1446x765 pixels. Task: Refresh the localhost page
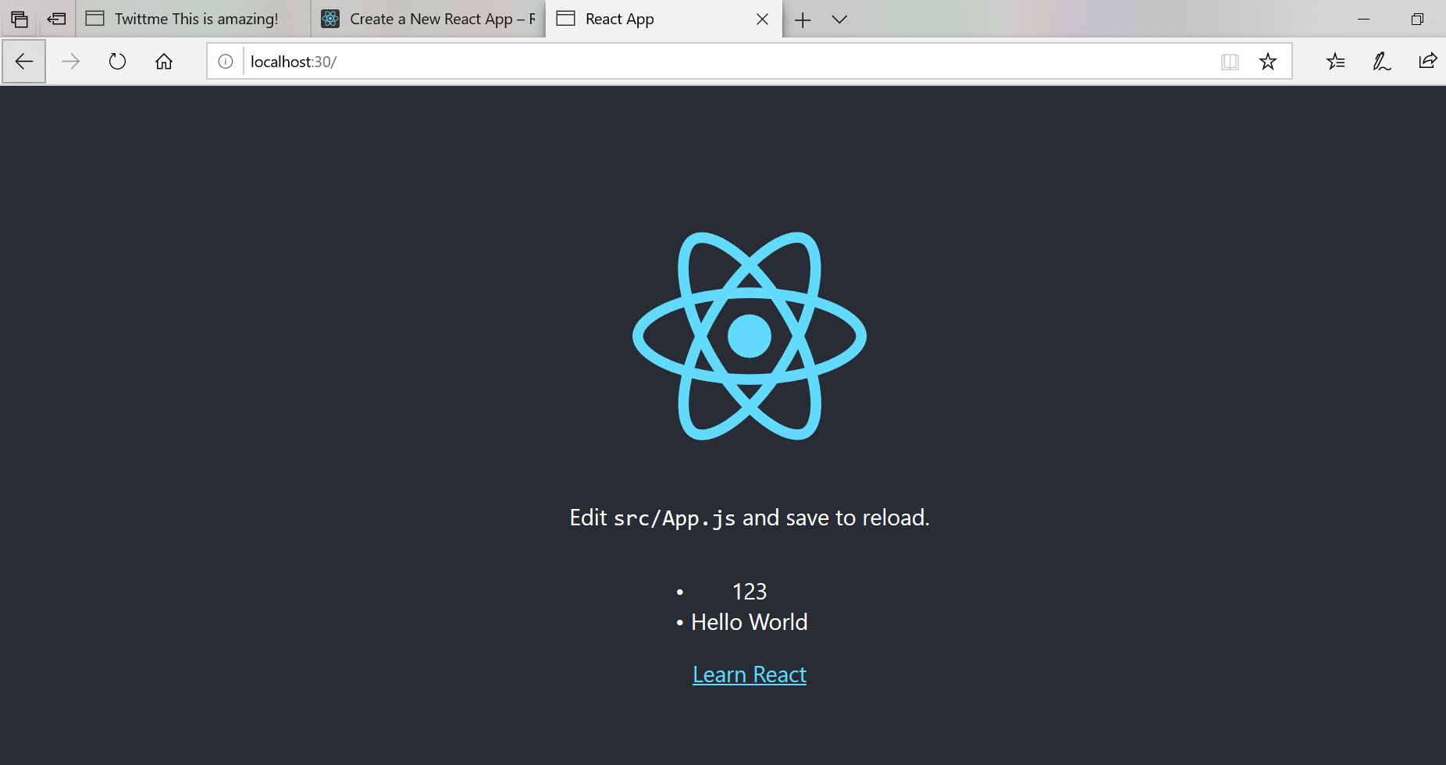[117, 61]
